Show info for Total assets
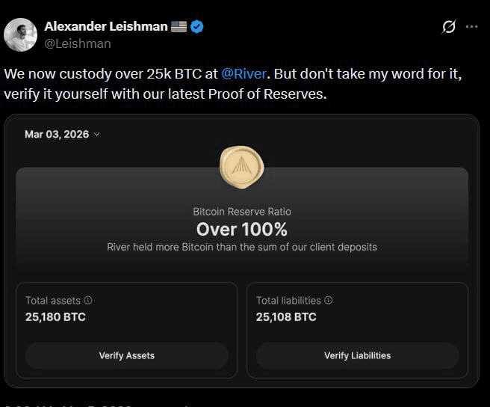The width and height of the screenshot is (490, 407). pyautogui.click(x=88, y=300)
